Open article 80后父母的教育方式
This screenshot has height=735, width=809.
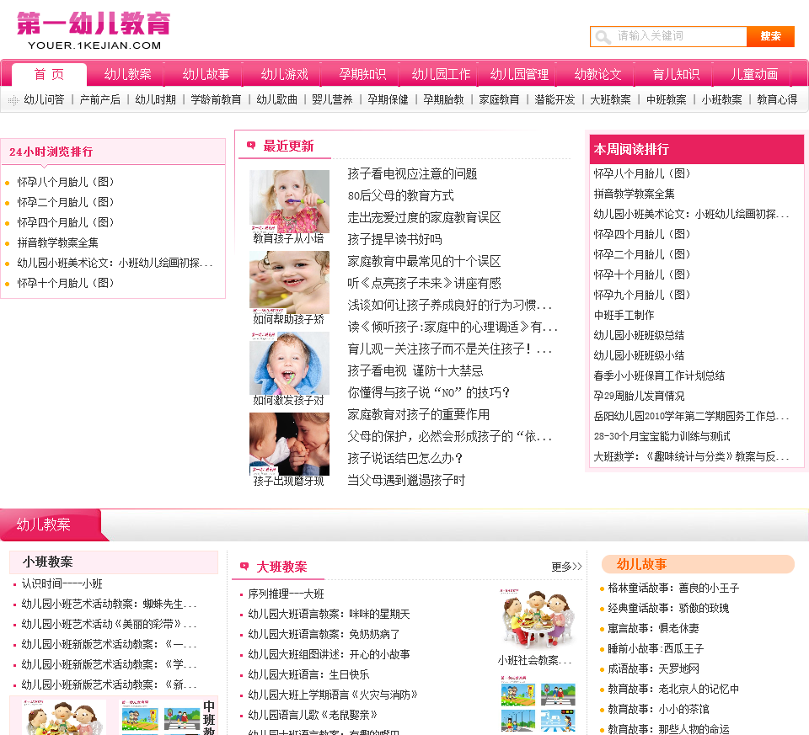(x=401, y=196)
